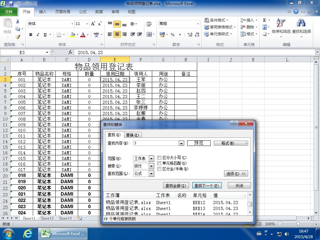Apply the red font color A
This screenshot has width=320, height=240.
(x=82, y=34)
